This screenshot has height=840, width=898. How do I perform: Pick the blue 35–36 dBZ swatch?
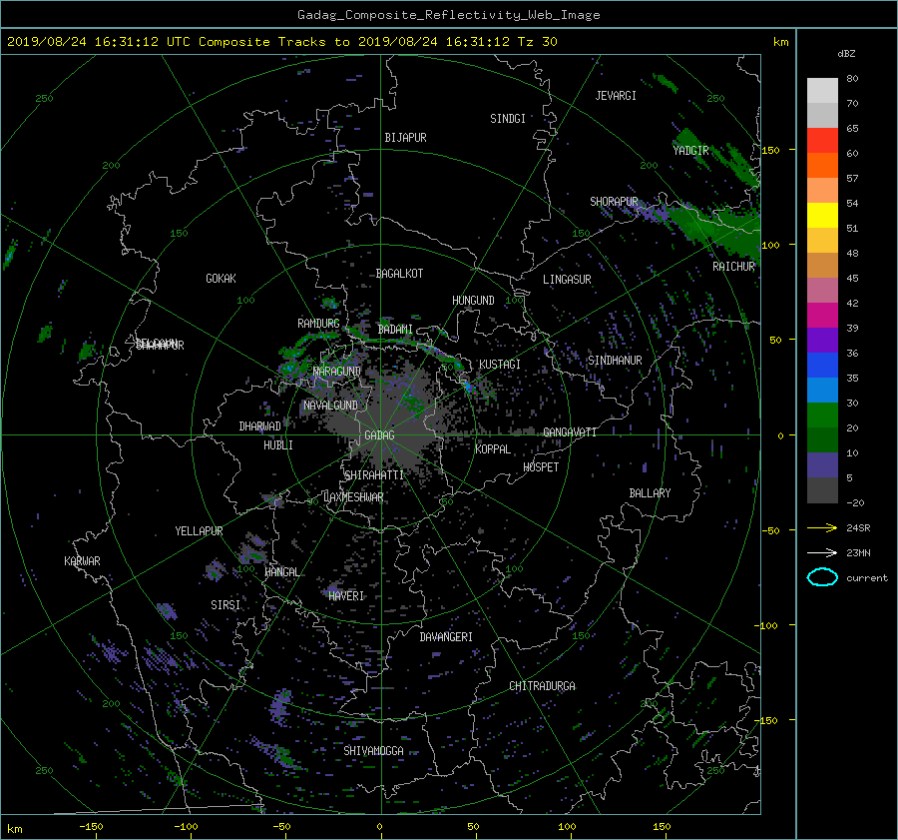point(822,366)
